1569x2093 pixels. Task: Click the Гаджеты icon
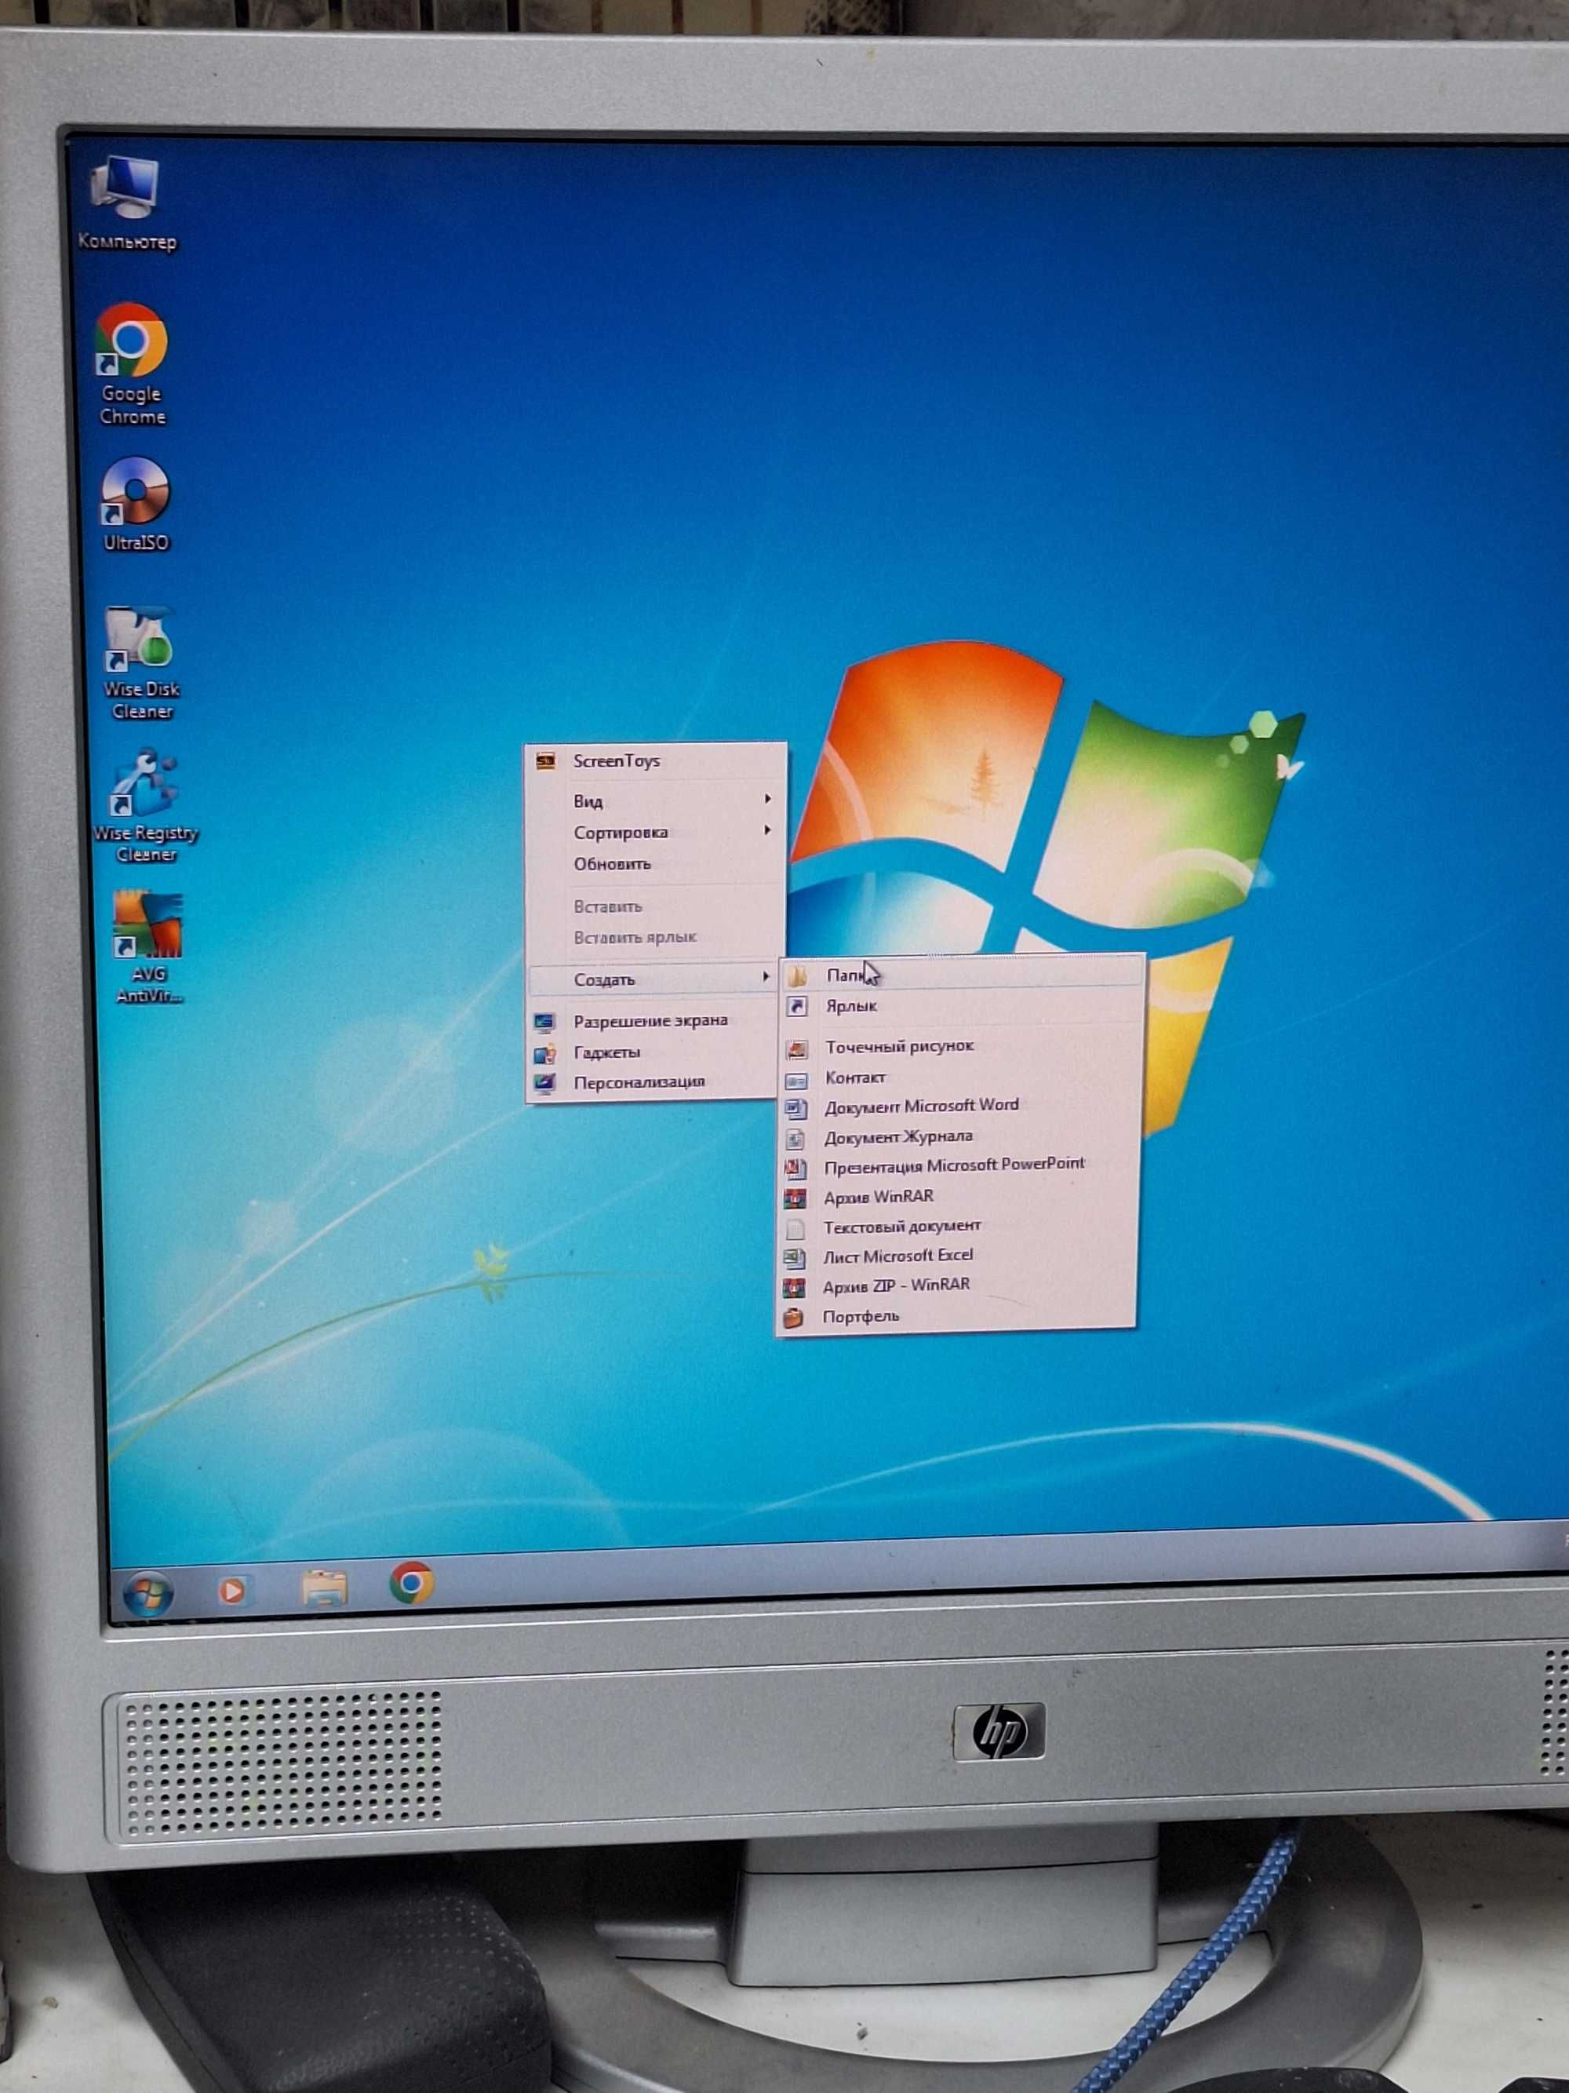(544, 1053)
